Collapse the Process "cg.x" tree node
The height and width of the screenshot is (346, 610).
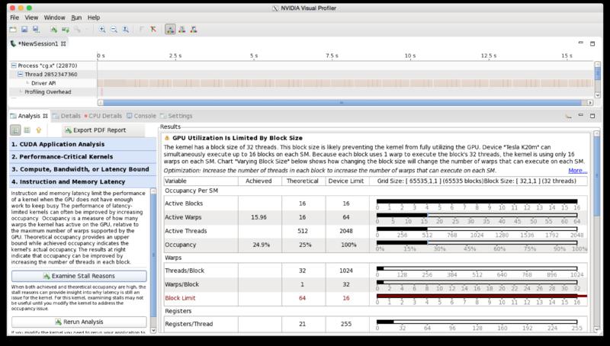click(x=14, y=66)
